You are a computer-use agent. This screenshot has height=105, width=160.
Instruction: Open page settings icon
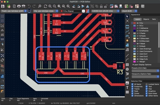click(14, 6)
